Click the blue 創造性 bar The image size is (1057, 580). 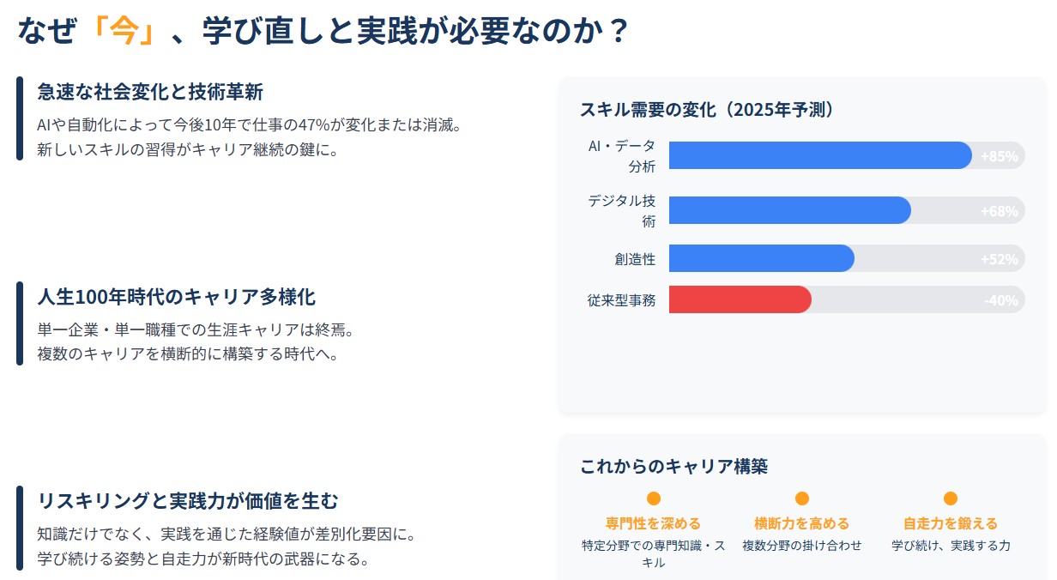point(762,258)
